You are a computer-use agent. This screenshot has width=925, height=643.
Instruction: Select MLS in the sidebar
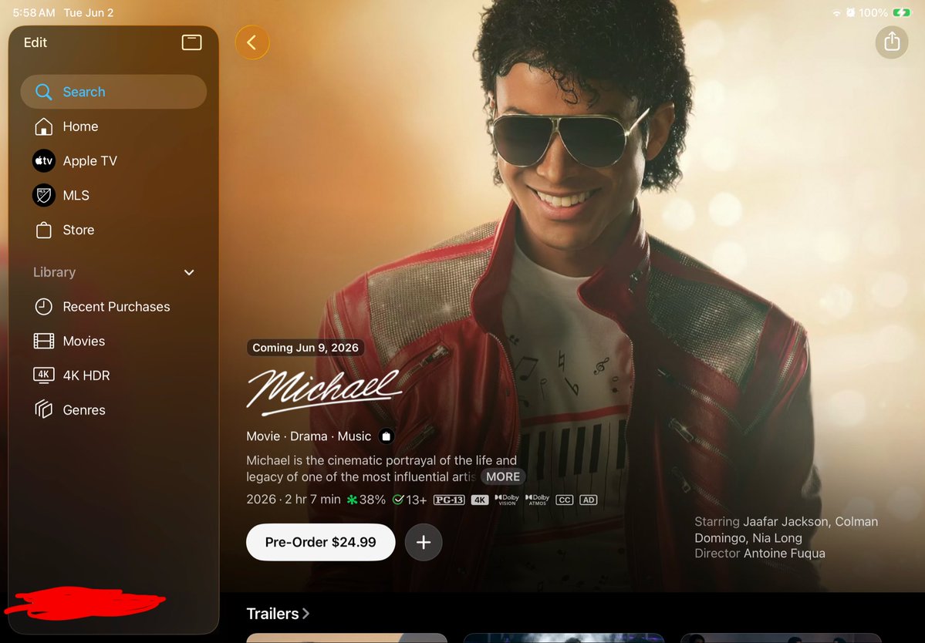pyautogui.click(x=113, y=195)
